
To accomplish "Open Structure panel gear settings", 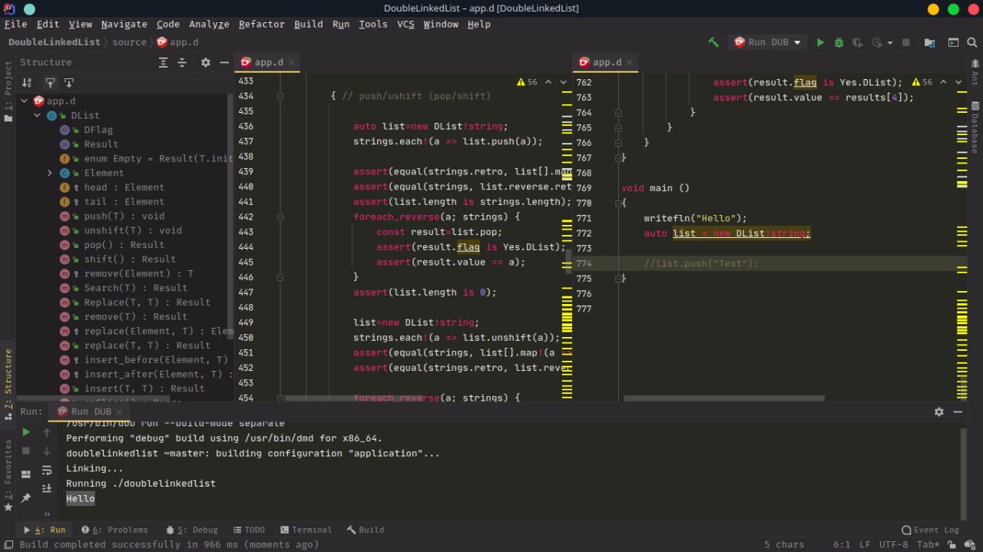I will 205,63.
